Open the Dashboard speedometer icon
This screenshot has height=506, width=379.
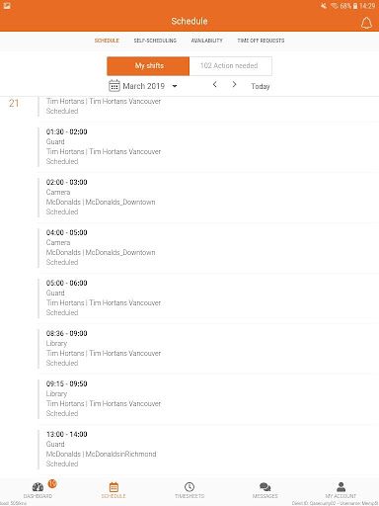click(38, 486)
